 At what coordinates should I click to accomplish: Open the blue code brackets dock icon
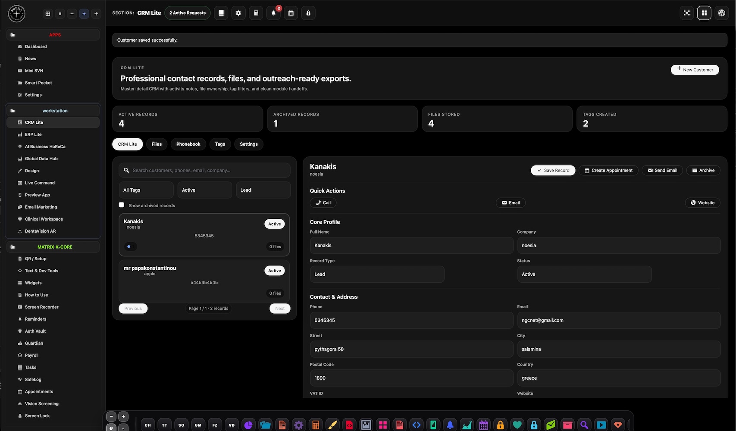coord(417,425)
